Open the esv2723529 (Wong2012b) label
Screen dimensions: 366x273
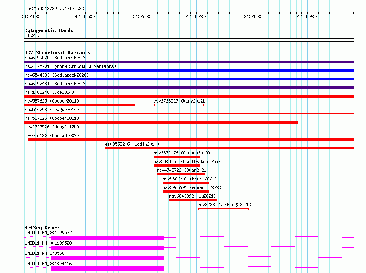(225, 205)
